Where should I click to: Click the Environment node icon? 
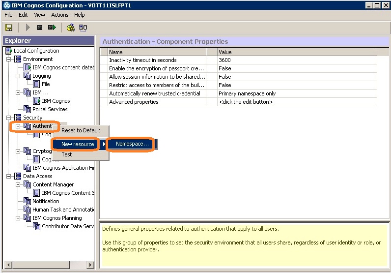pos(18,59)
